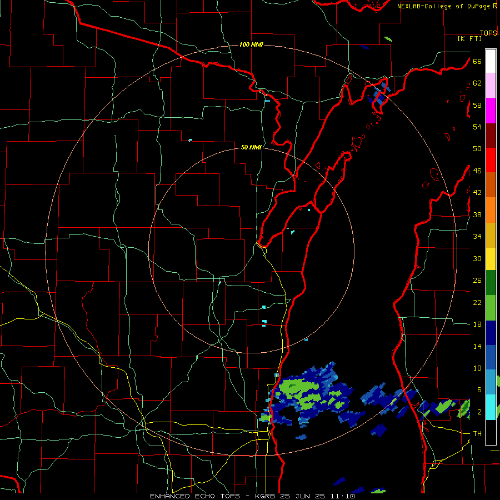Click the "[K FT]" units label
Image resolution: width=500 pixels, height=500 pixels.
pyautogui.click(x=469, y=38)
